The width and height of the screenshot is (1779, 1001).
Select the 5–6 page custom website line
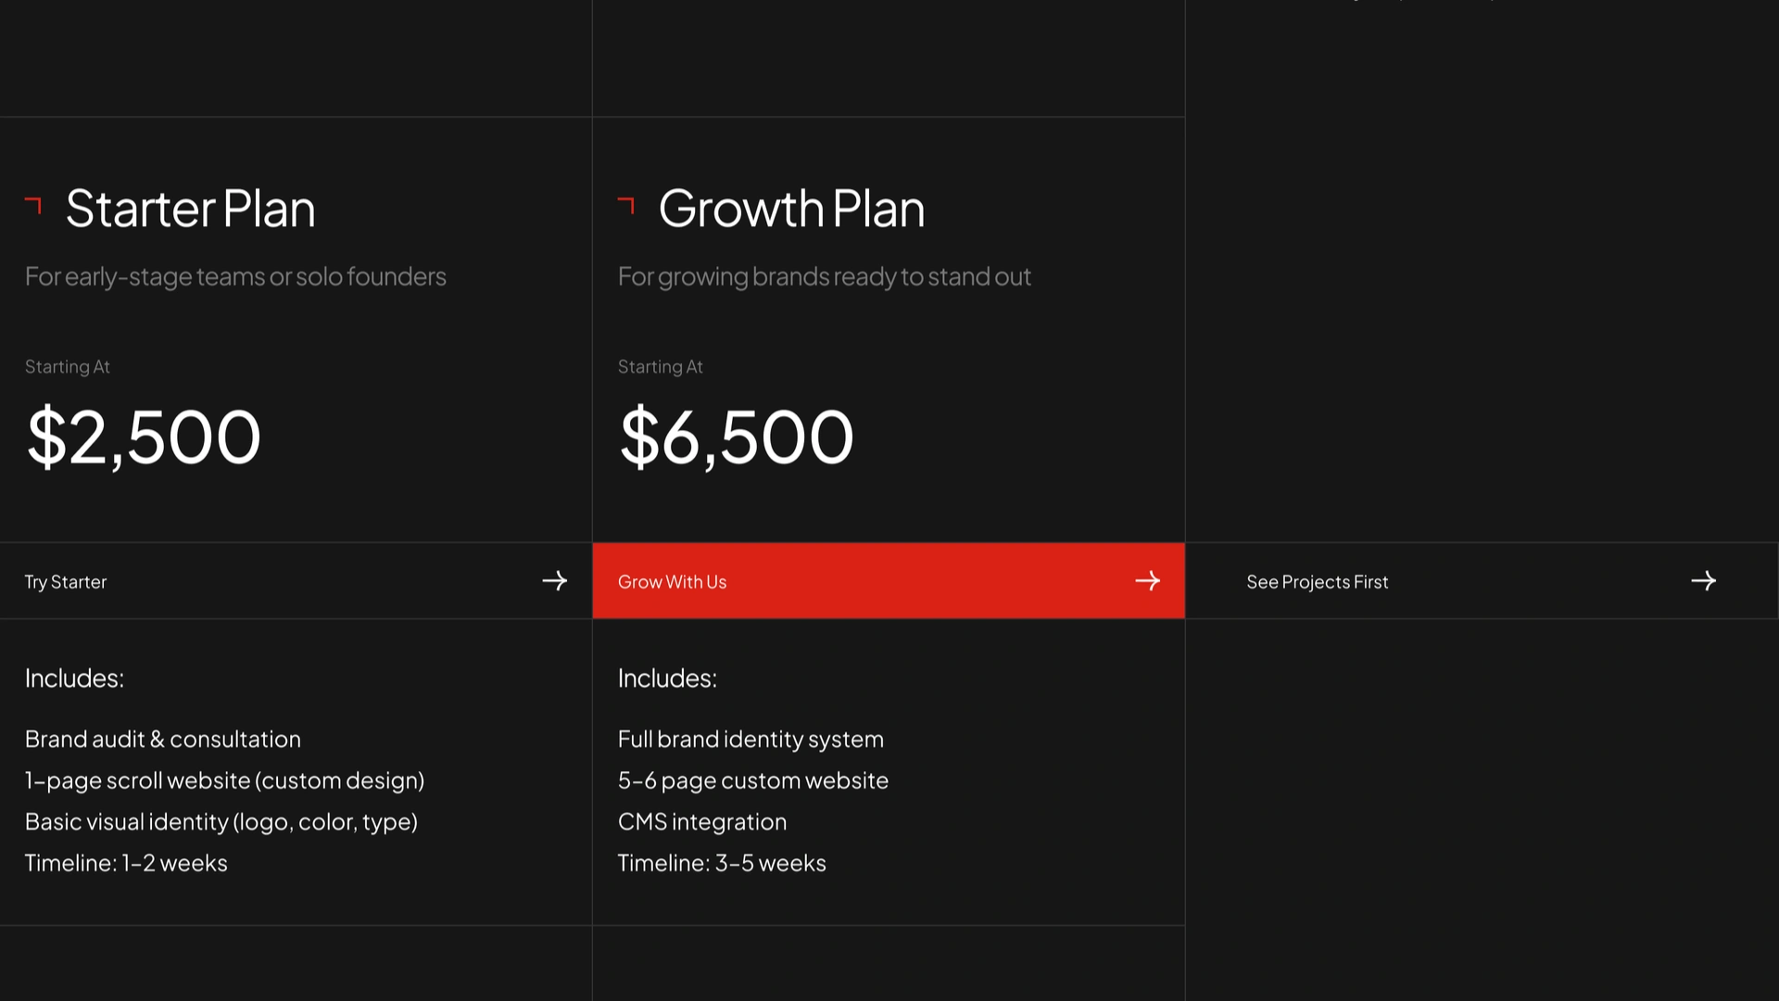[x=753, y=780]
